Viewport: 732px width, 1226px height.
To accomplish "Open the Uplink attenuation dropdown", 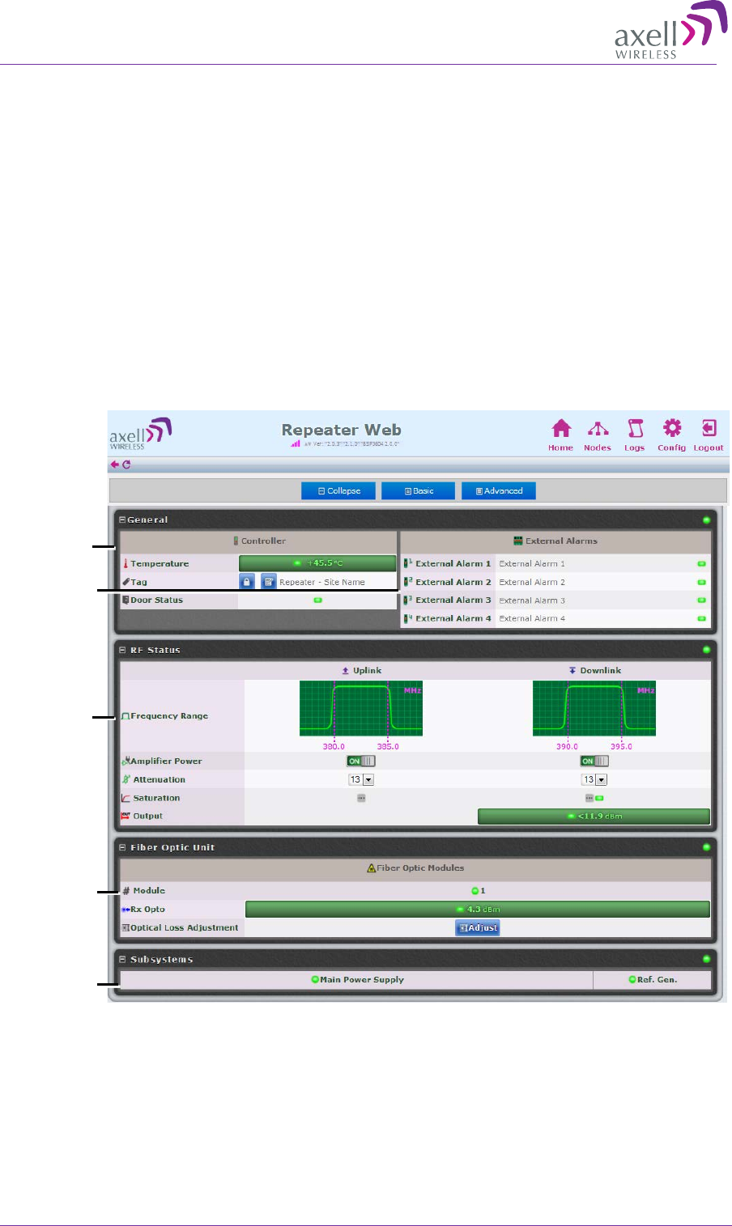I will point(361,779).
